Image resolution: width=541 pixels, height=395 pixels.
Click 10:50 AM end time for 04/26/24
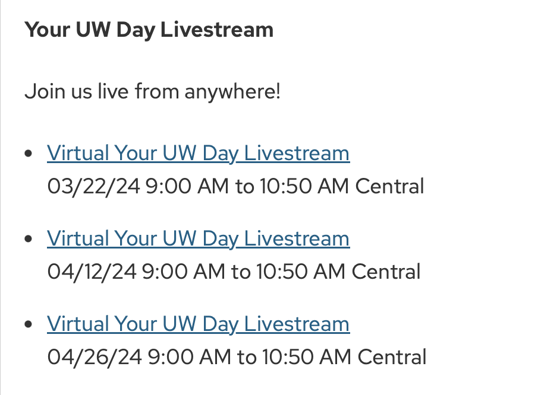coord(307,357)
